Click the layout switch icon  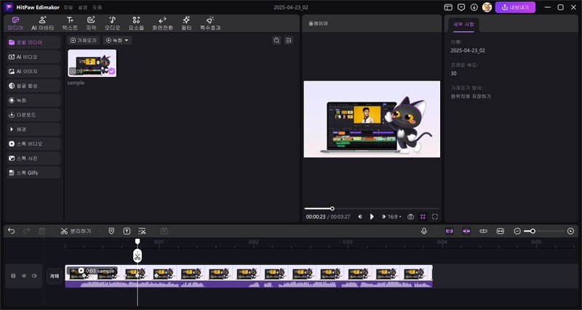(x=448, y=7)
